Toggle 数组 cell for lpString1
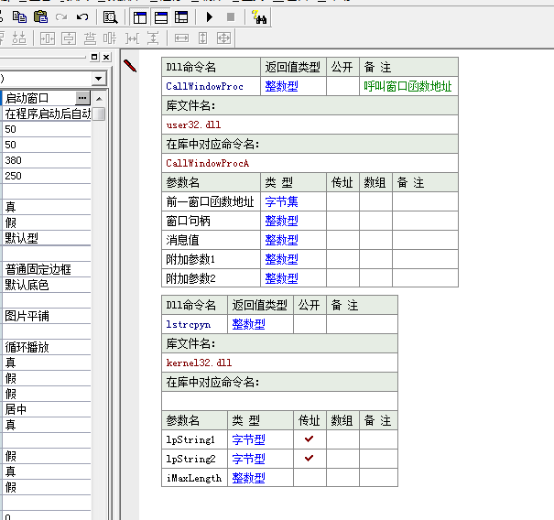This screenshot has width=554, height=520. [342, 439]
